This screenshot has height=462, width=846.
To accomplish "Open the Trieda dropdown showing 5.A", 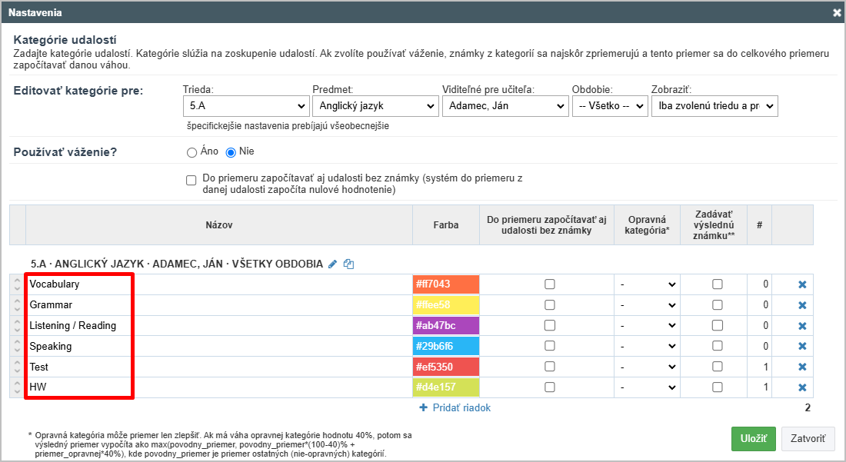I will pos(246,106).
